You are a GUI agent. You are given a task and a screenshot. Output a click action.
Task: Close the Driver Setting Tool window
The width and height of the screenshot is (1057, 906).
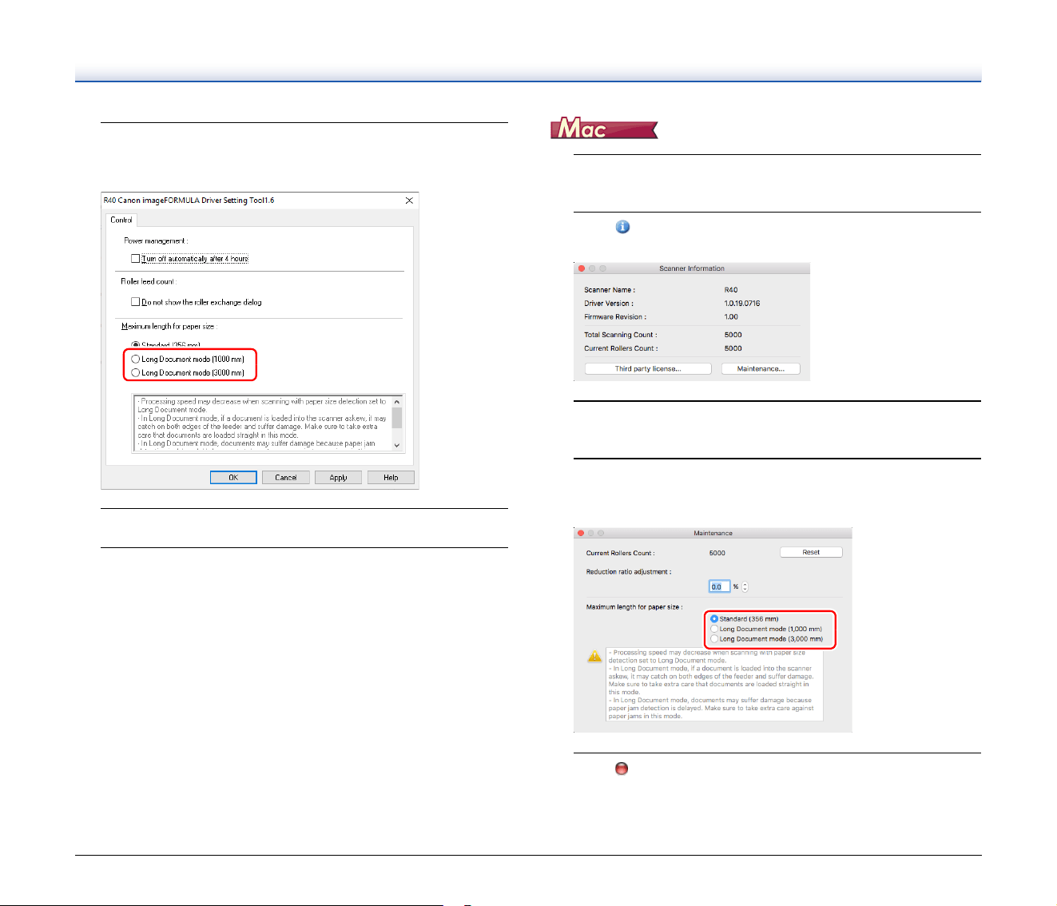pos(409,201)
